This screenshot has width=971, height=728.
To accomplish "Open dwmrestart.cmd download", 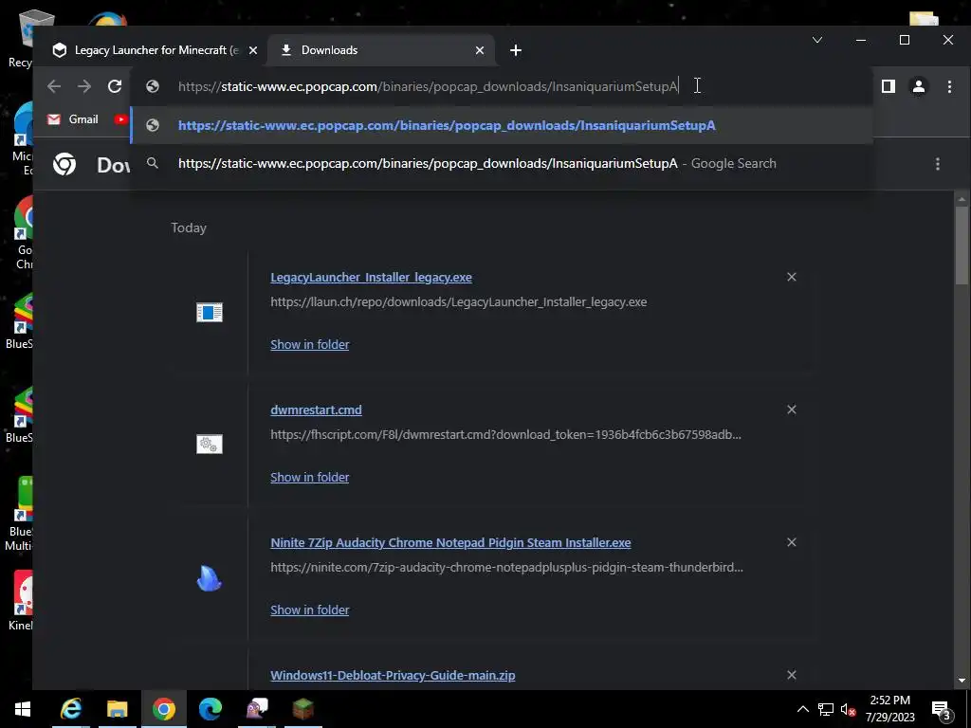I will pyautogui.click(x=316, y=409).
